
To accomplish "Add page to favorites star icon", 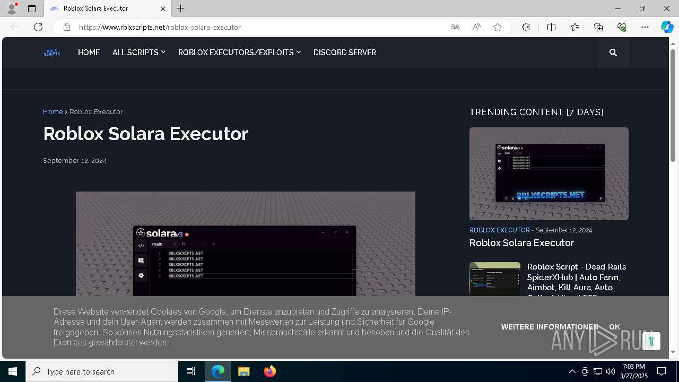I will (498, 27).
